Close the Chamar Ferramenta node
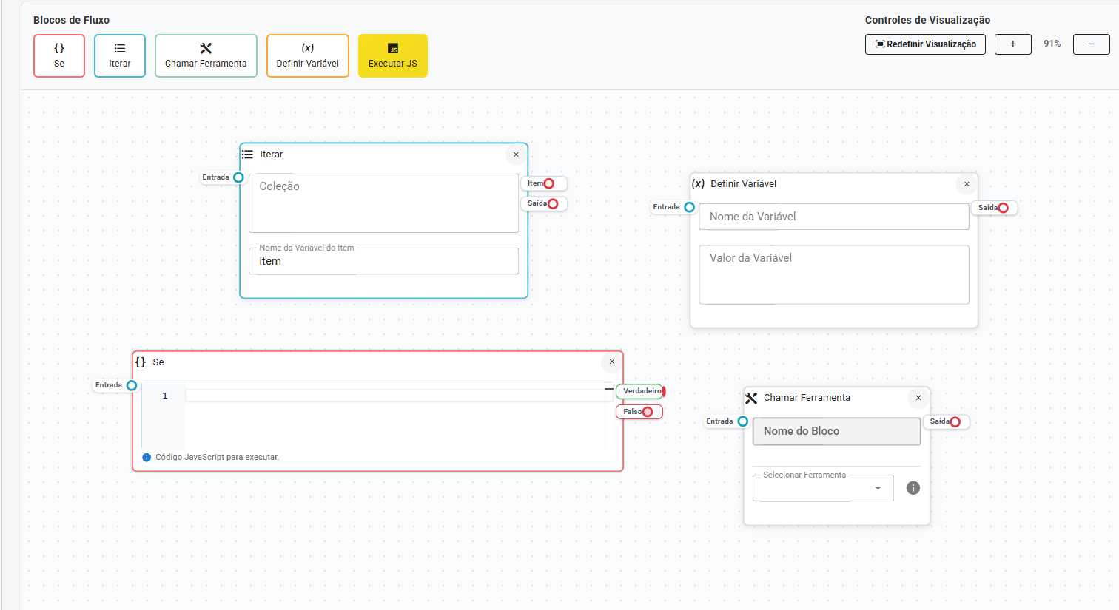1119x610 pixels. [918, 398]
